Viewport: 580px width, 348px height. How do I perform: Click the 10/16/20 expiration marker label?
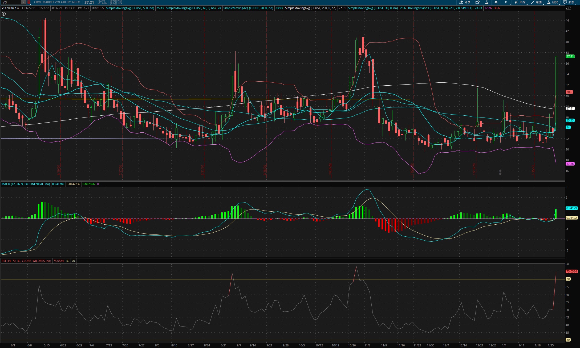330,169
